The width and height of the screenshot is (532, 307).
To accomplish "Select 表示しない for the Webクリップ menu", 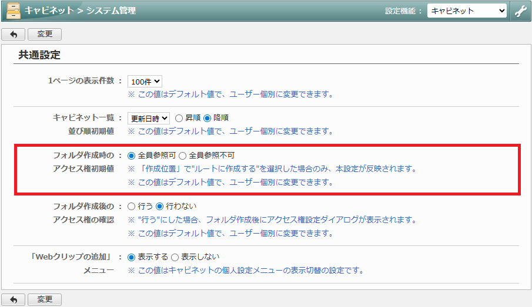I will pos(174,257).
